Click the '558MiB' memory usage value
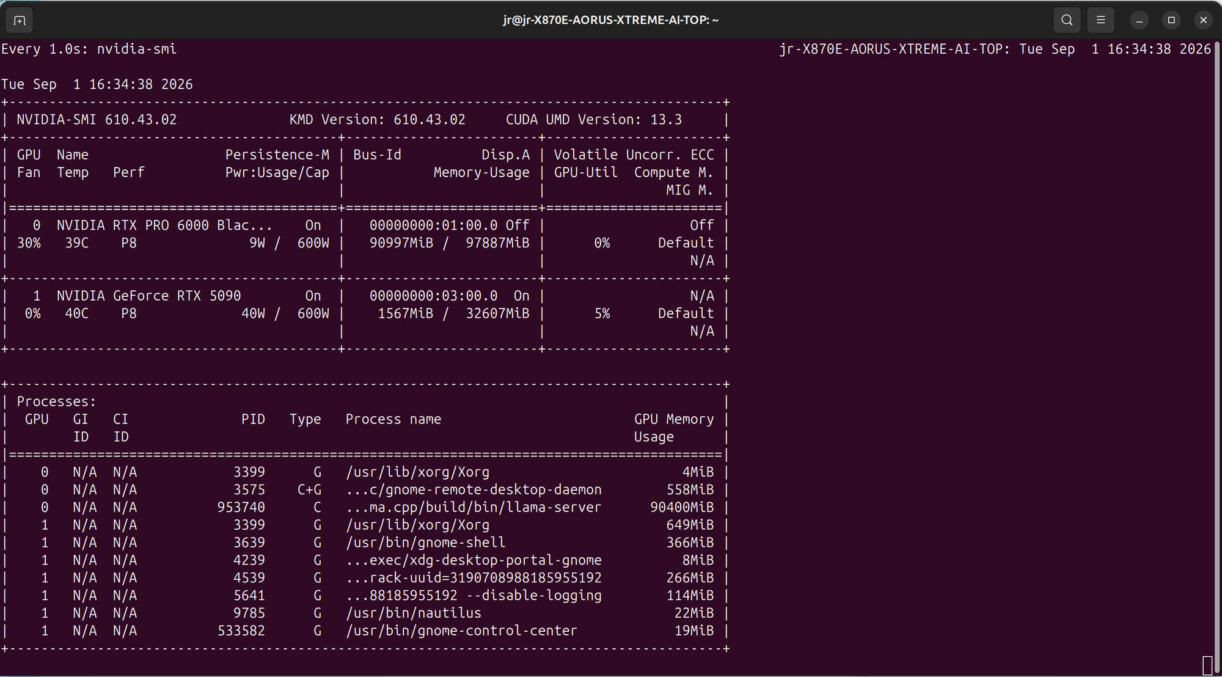 [690, 490]
